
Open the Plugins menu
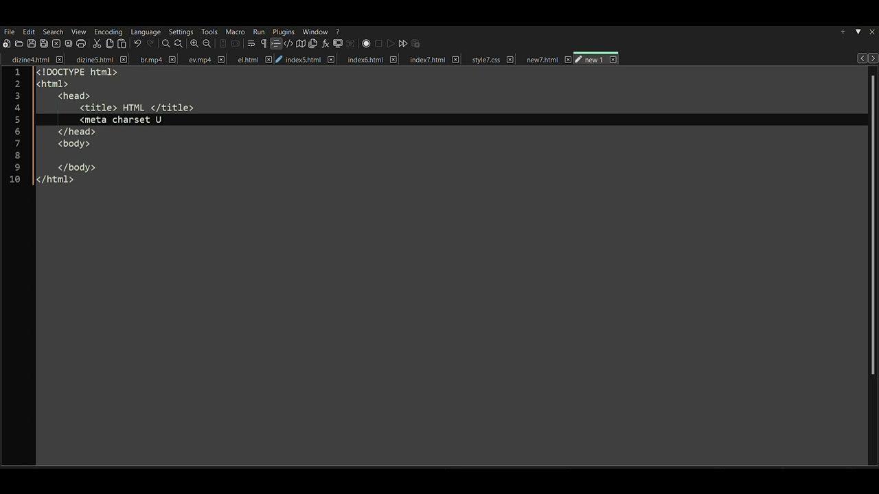coord(284,32)
